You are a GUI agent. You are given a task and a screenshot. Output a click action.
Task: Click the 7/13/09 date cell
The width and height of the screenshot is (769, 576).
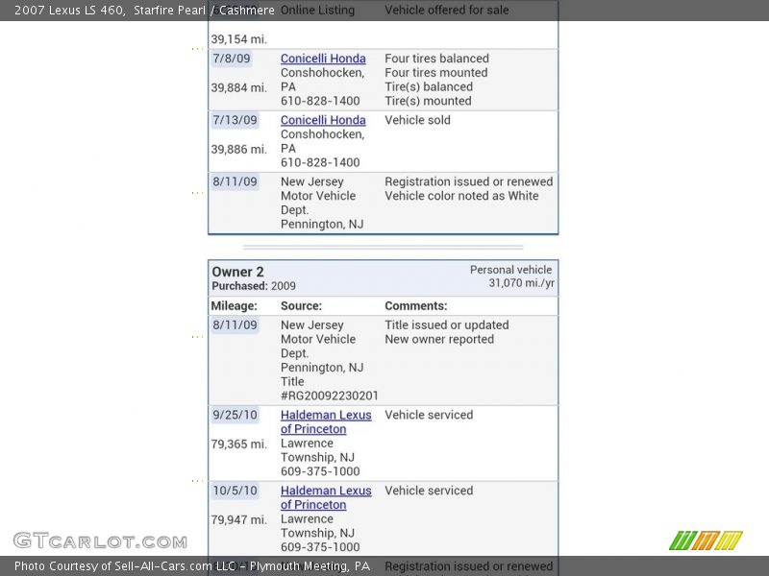235,120
